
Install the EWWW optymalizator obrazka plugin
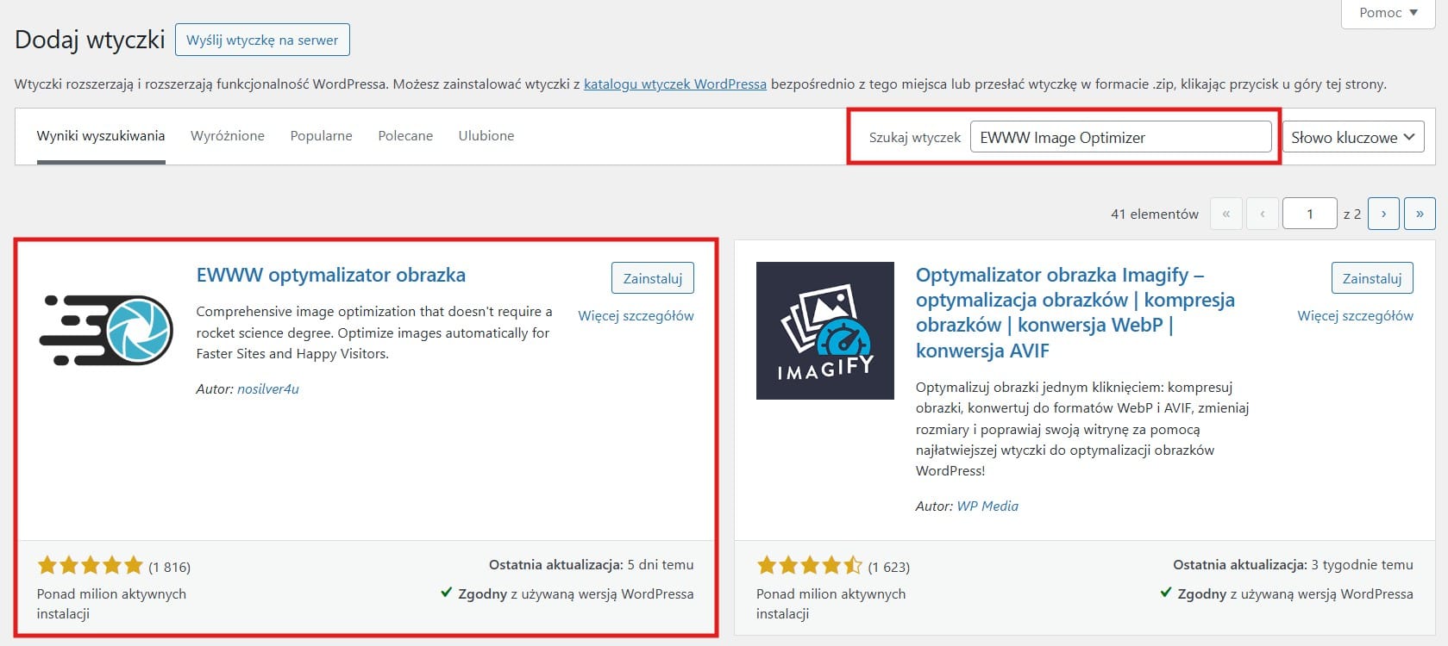coord(653,278)
